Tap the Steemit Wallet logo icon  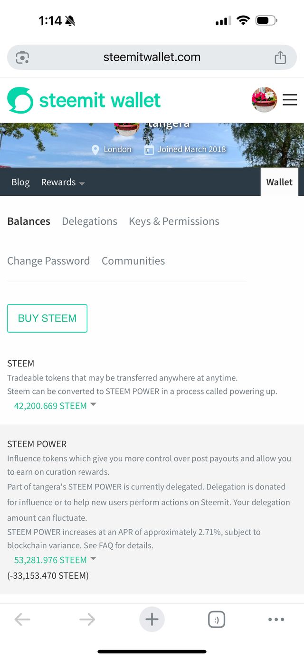pyautogui.click(x=20, y=100)
